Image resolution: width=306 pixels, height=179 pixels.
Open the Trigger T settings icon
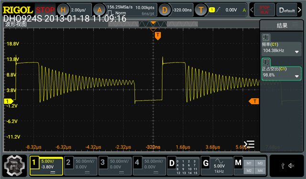tap(201, 10)
